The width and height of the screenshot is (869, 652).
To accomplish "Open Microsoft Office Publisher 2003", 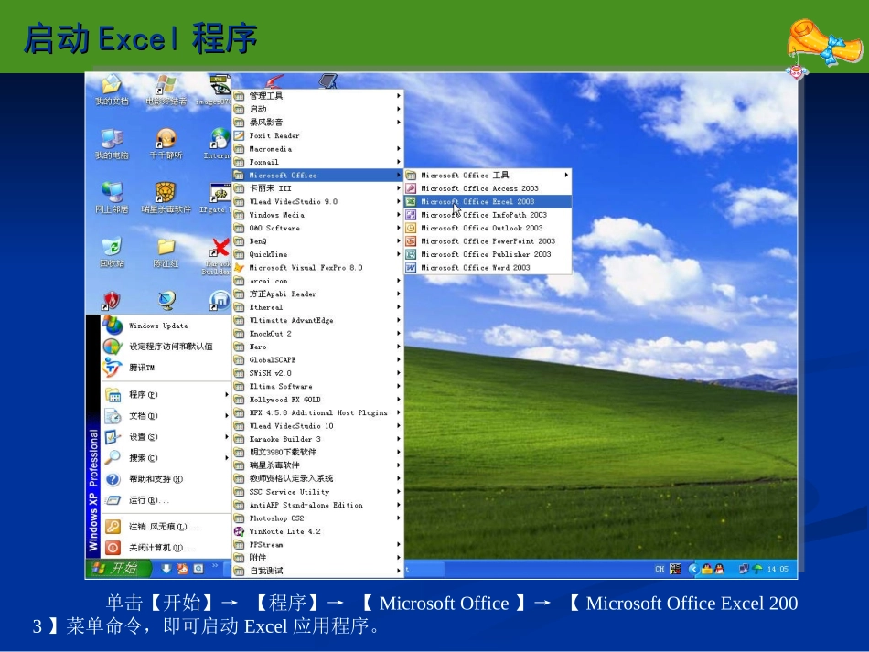I will (x=488, y=254).
